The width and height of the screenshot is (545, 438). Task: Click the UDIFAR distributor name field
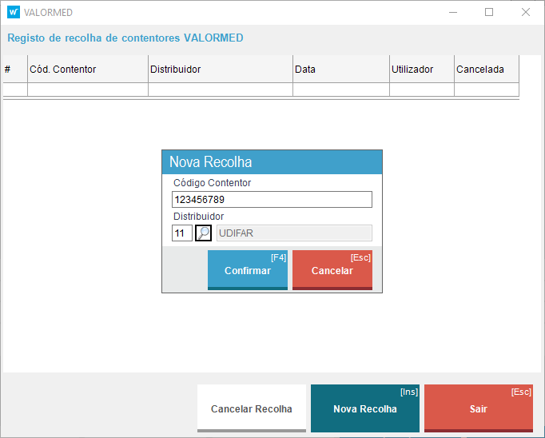pyautogui.click(x=293, y=233)
